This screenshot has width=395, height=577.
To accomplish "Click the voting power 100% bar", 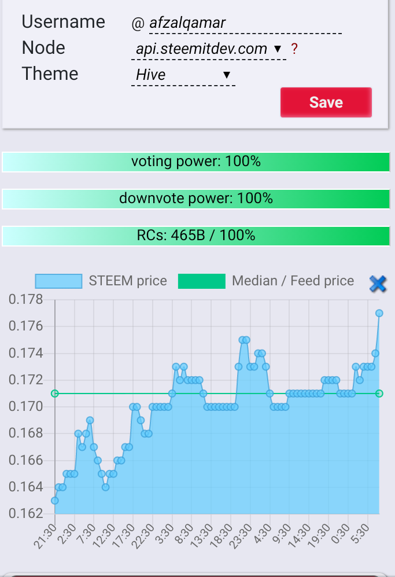I will click(195, 162).
